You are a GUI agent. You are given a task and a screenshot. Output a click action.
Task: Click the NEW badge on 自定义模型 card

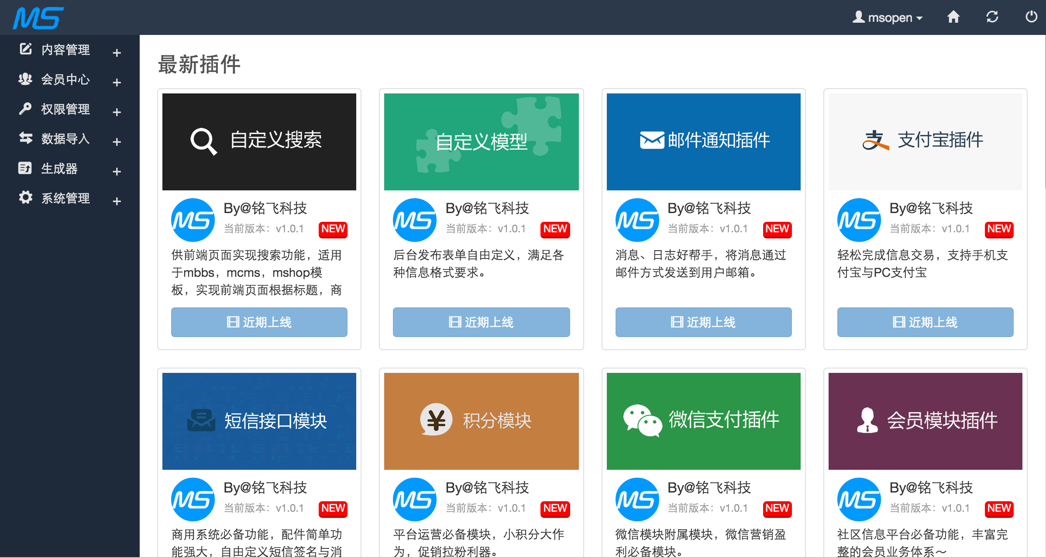tap(555, 229)
